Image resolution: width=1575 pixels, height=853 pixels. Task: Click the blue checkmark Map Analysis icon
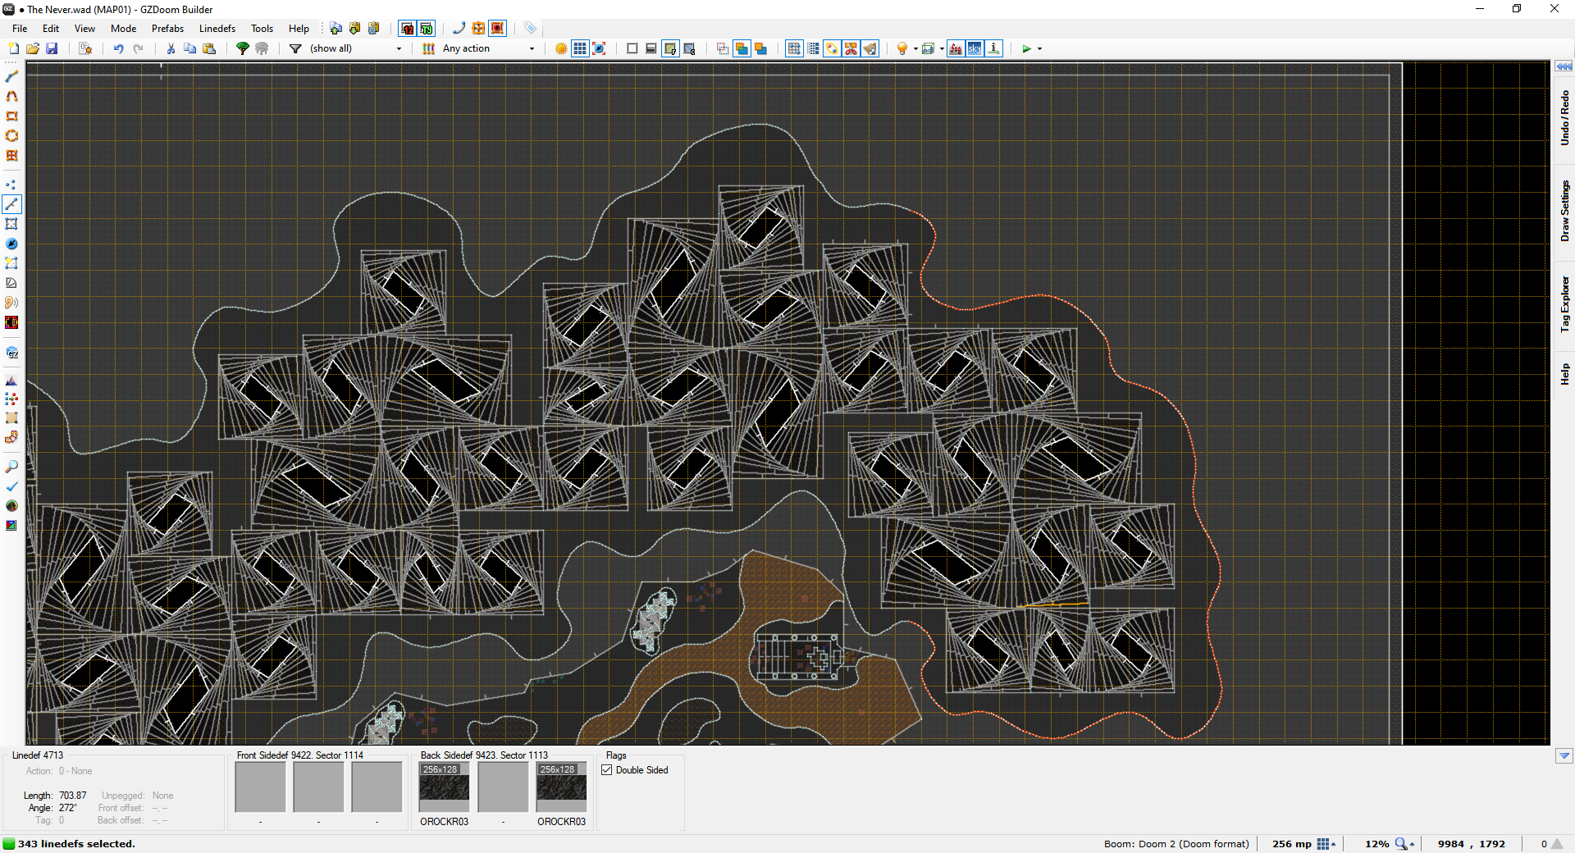[11, 486]
